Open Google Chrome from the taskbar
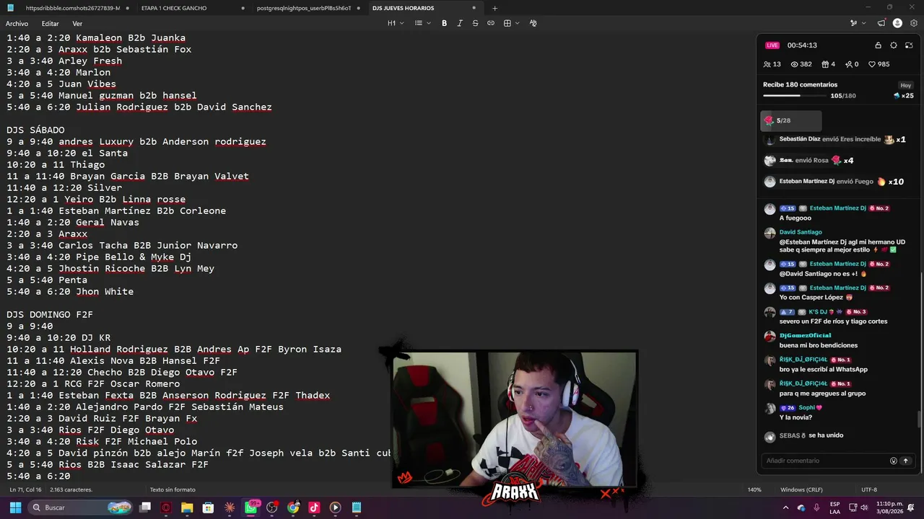Screen dimensions: 924x519 click(x=293, y=507)
